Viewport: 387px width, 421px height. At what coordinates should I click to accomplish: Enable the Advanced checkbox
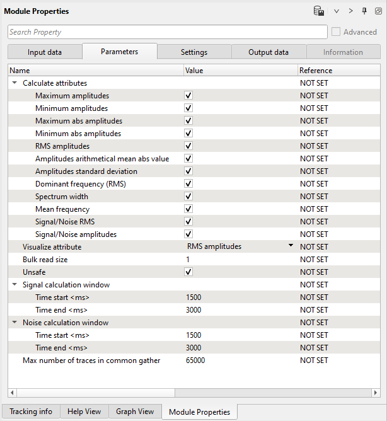pos(337,32)
